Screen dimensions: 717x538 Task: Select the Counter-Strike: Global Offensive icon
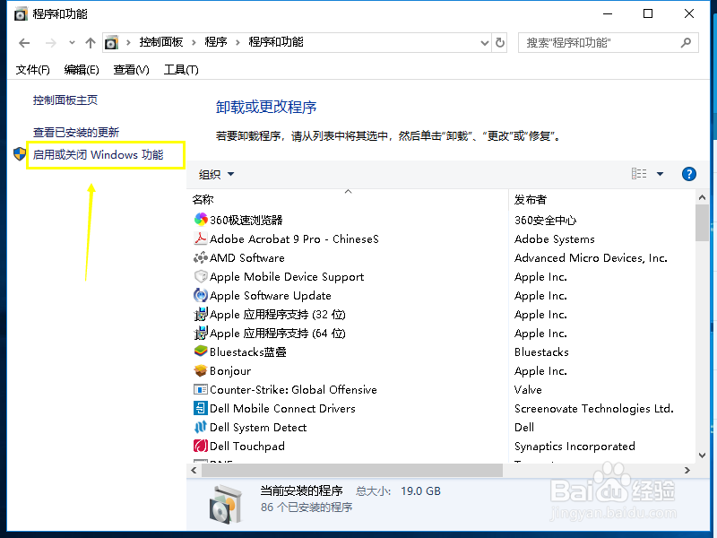coord(203,389)
